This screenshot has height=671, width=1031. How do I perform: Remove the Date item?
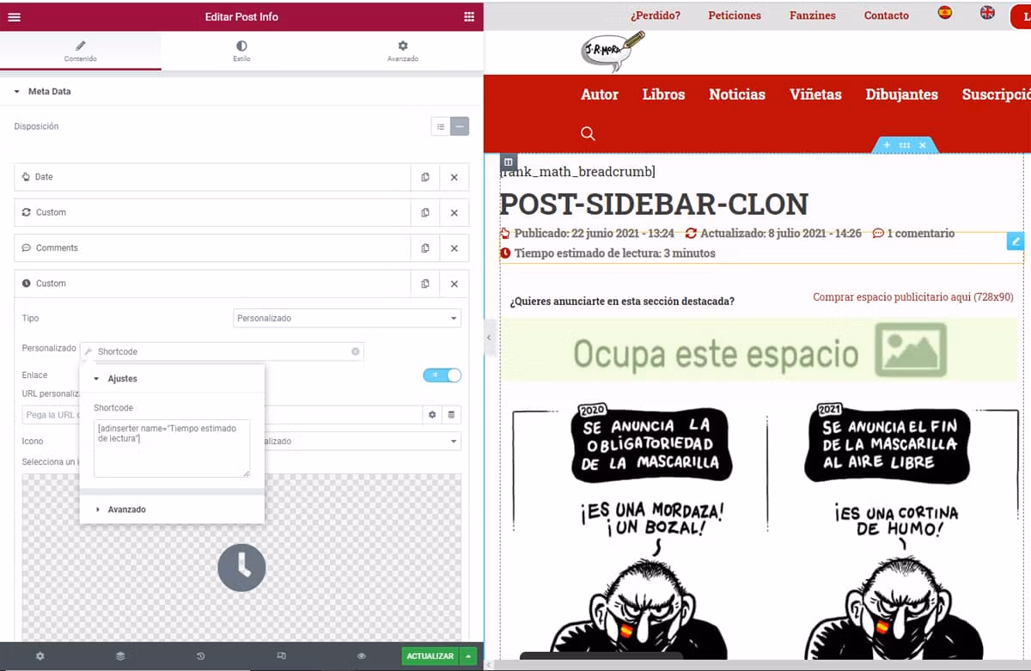click(454, 177)
